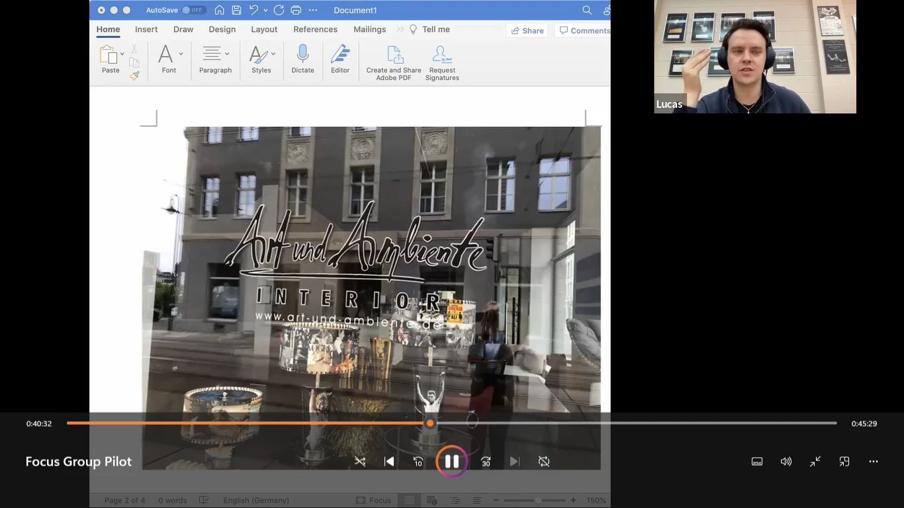Image resolution: width=904 pixels, height=508 pixels.
Task: Click the Share button
Action: pyautogui.click(x=527, y=30)
